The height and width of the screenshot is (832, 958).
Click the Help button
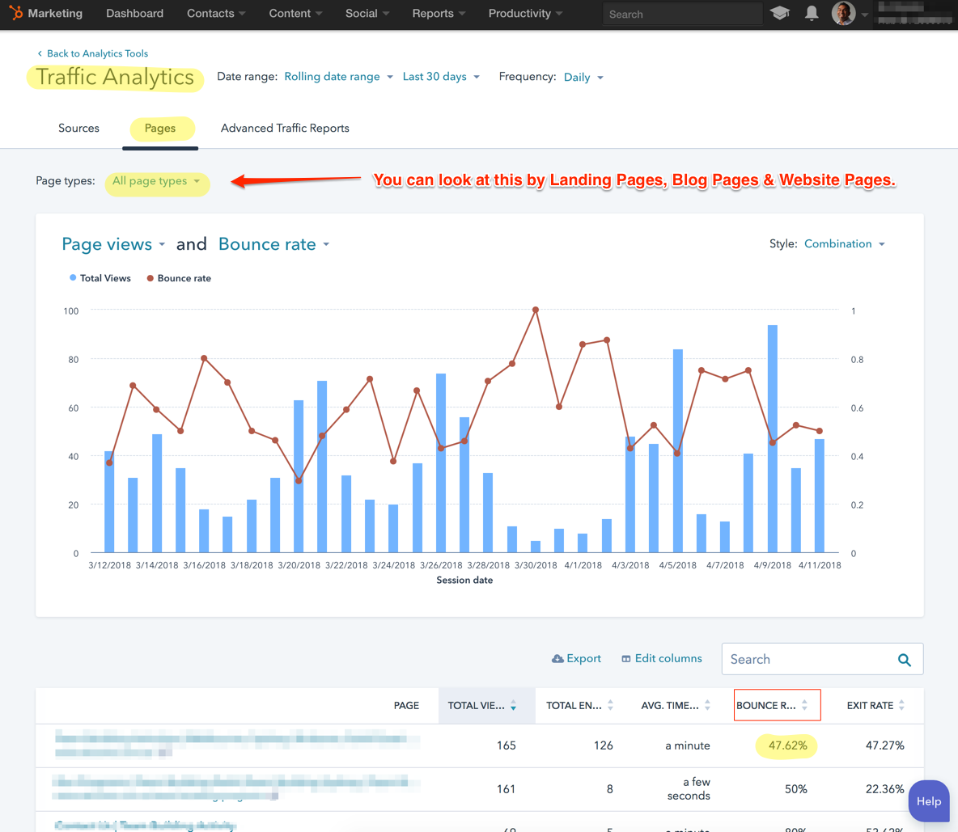tap(928, 800)
